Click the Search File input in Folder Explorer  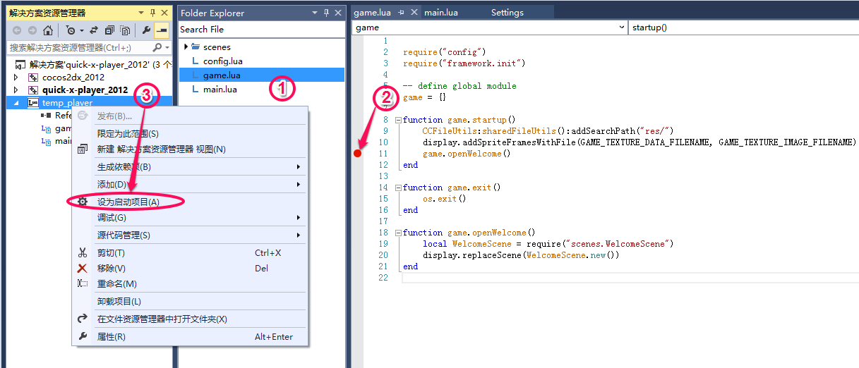261,30
